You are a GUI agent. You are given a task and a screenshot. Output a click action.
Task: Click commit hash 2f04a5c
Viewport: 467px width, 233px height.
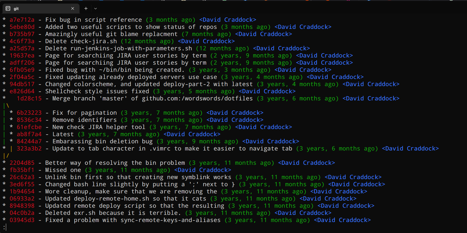pyautogui.click(x=22, y=77)
